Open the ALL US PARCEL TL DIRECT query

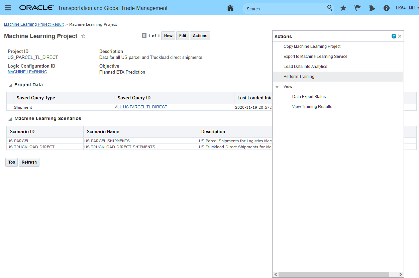pos(141,107)
